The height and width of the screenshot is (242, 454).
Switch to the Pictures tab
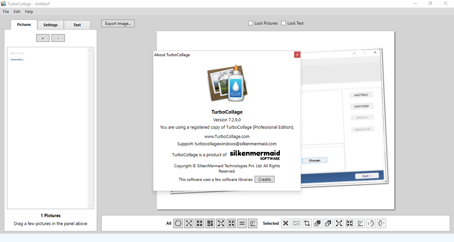pos(24,24)
